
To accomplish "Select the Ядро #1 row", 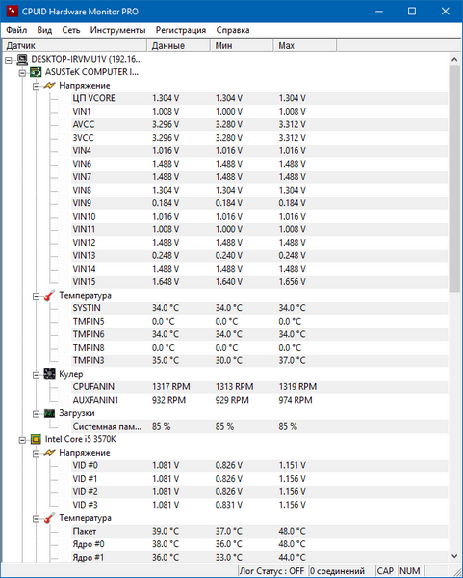I will (x=259, y=557).
